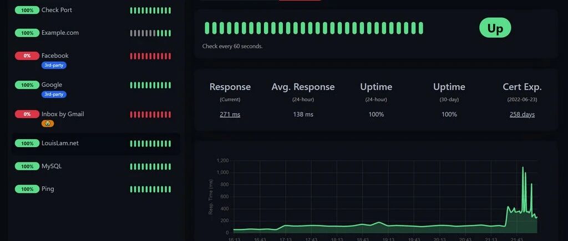Select the Ping monitor
The image size is (568, 241).
pyautogui.click(x=96, y=189)
